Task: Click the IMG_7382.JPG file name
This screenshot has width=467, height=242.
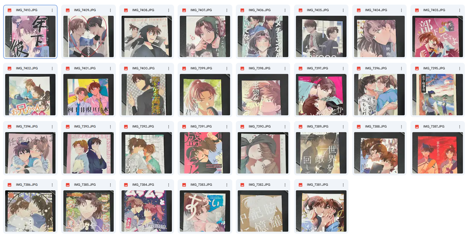Action: 259,185
